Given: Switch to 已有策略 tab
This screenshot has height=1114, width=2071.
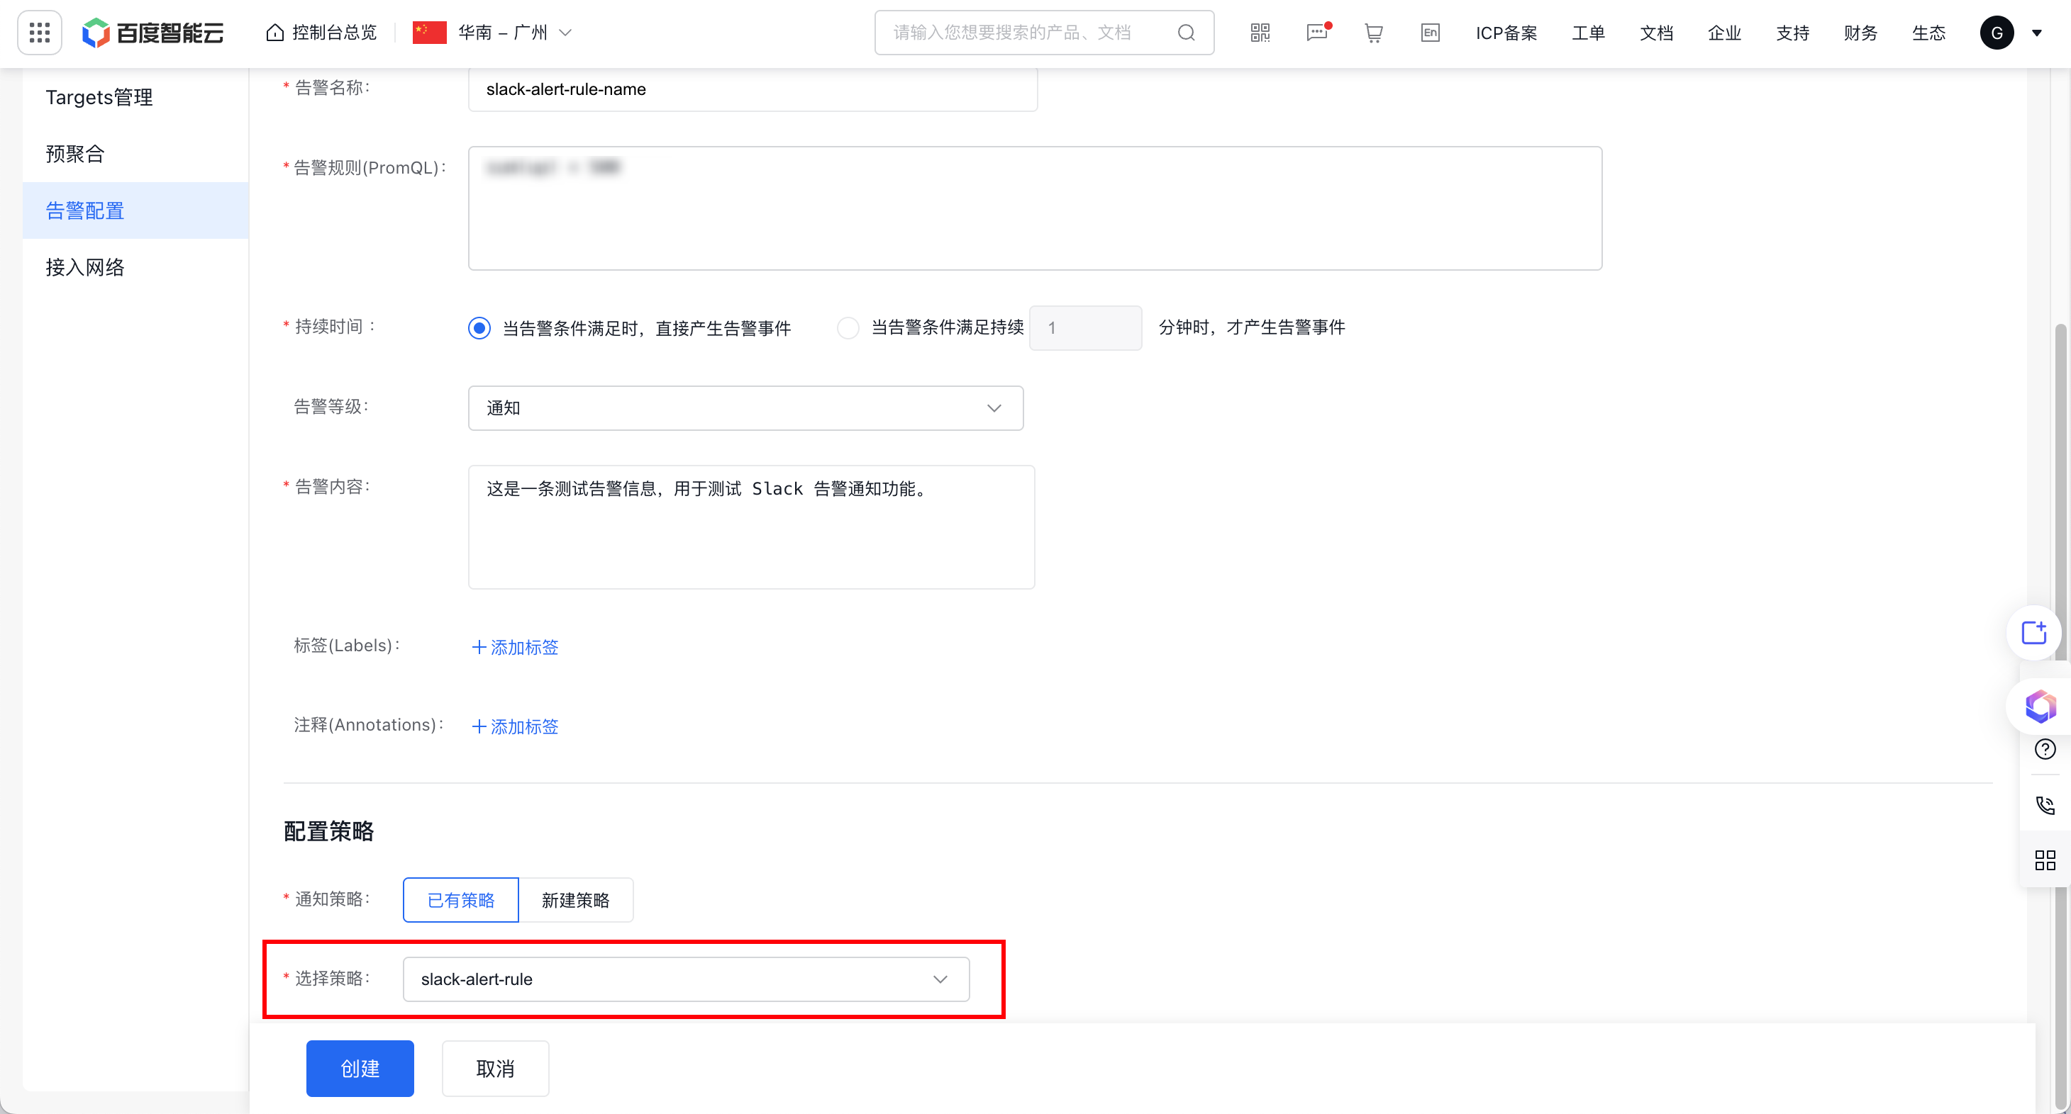Looking at the screenshot, I should 461,899.
